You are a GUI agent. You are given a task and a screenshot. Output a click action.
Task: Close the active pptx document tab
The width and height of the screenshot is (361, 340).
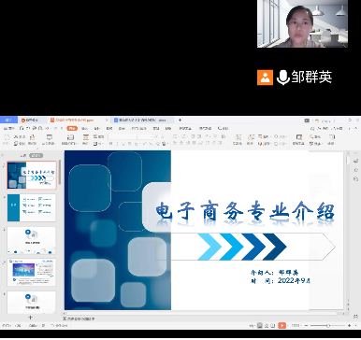107,120
